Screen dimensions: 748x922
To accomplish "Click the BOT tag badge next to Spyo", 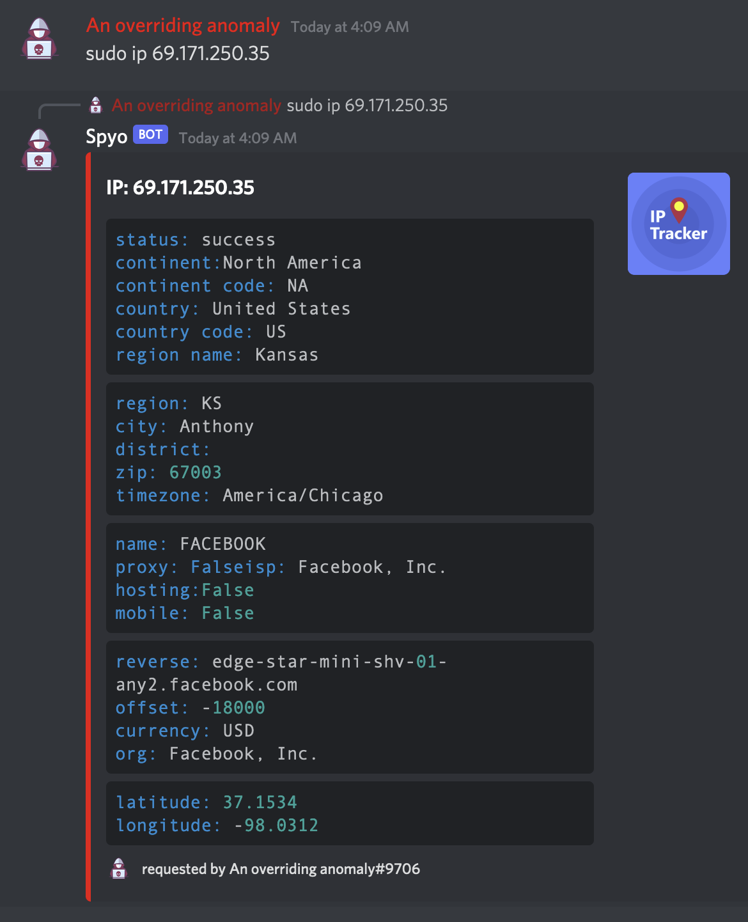I will [150, 135].
